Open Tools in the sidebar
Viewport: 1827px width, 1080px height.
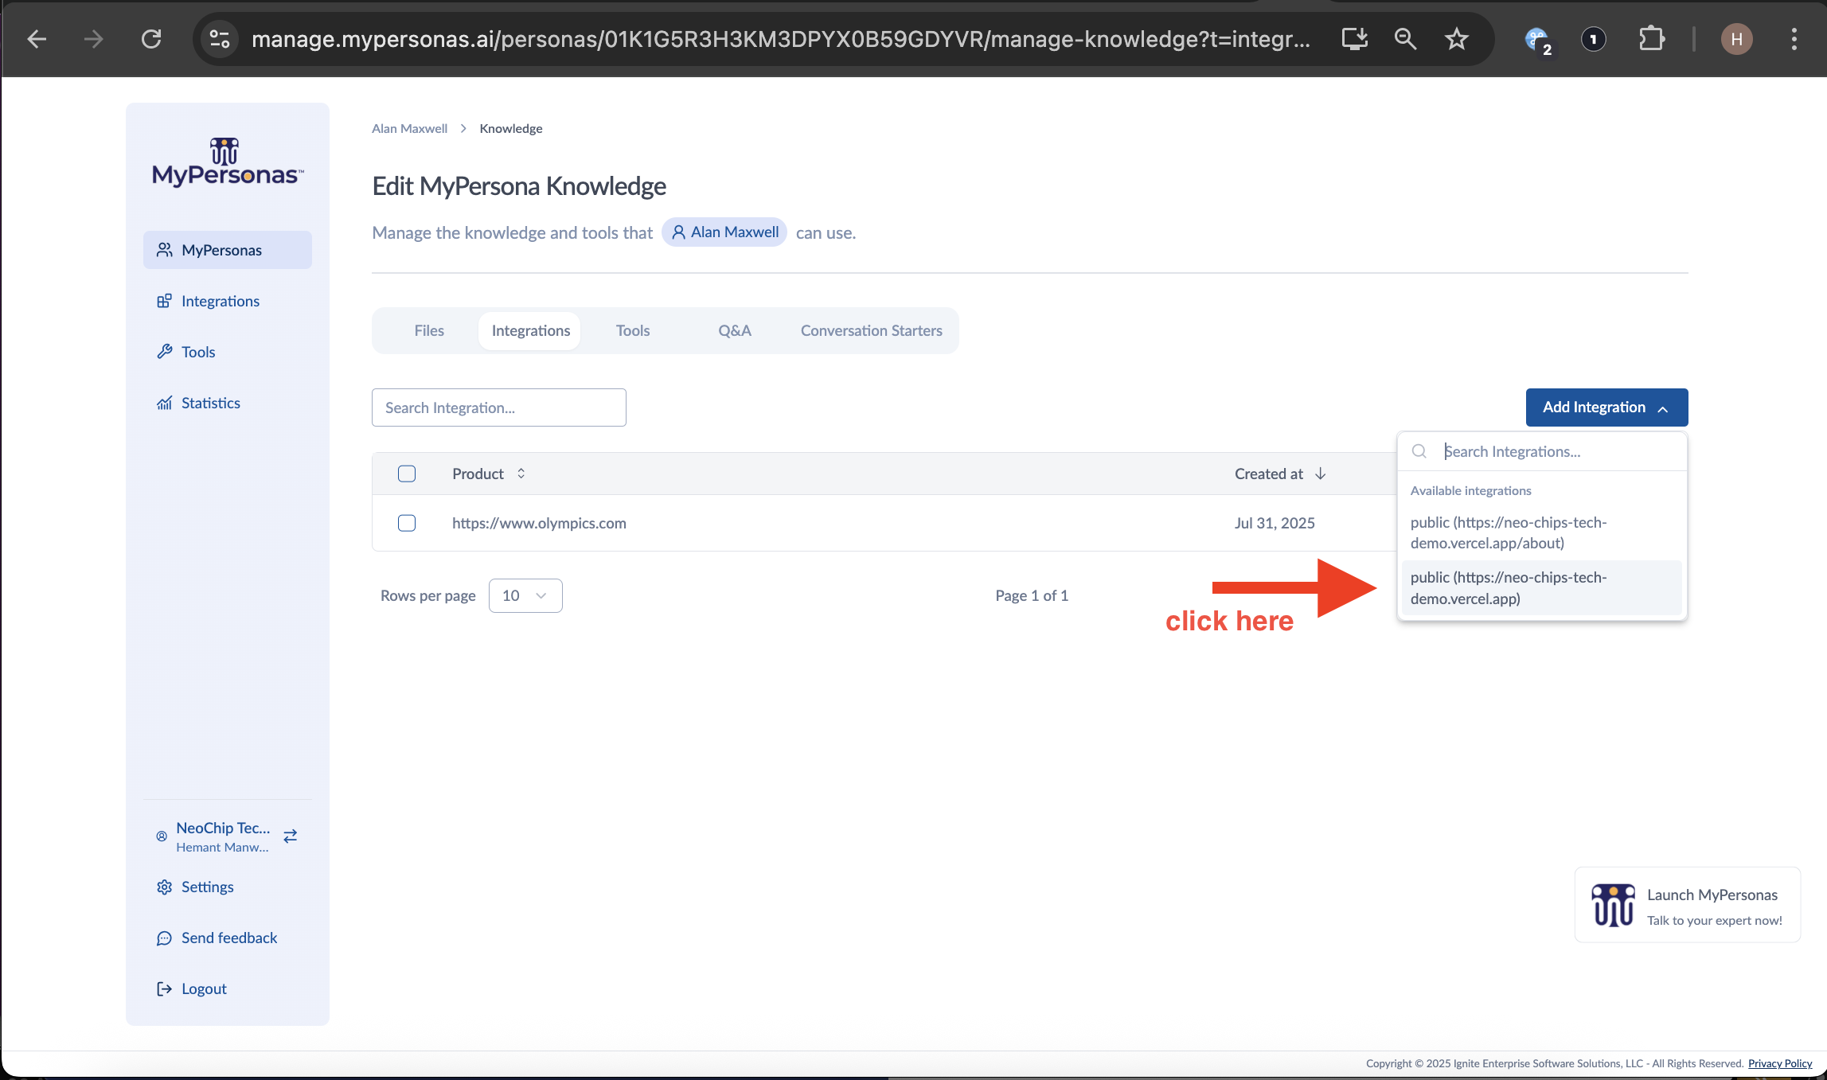pos(228,352)
